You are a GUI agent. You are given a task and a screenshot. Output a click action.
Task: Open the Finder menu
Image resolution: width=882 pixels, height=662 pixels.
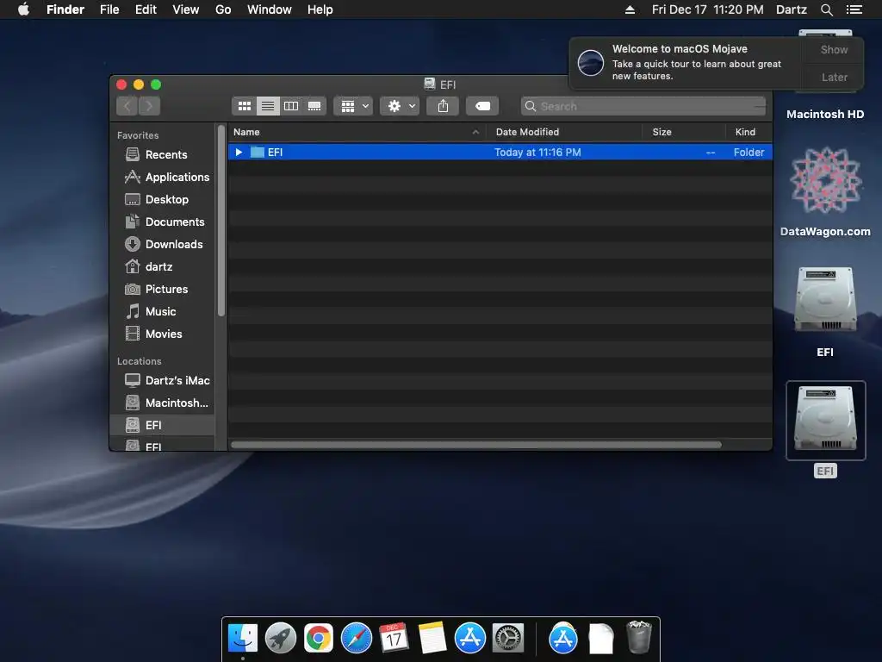pos(65,9)
